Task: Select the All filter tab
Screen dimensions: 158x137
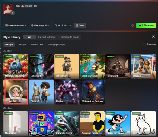Action: 30,37
